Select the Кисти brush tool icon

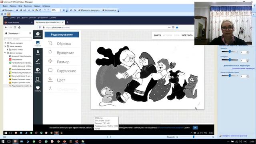click(38, 62)
